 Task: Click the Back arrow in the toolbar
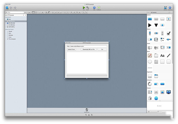point(11,8)
